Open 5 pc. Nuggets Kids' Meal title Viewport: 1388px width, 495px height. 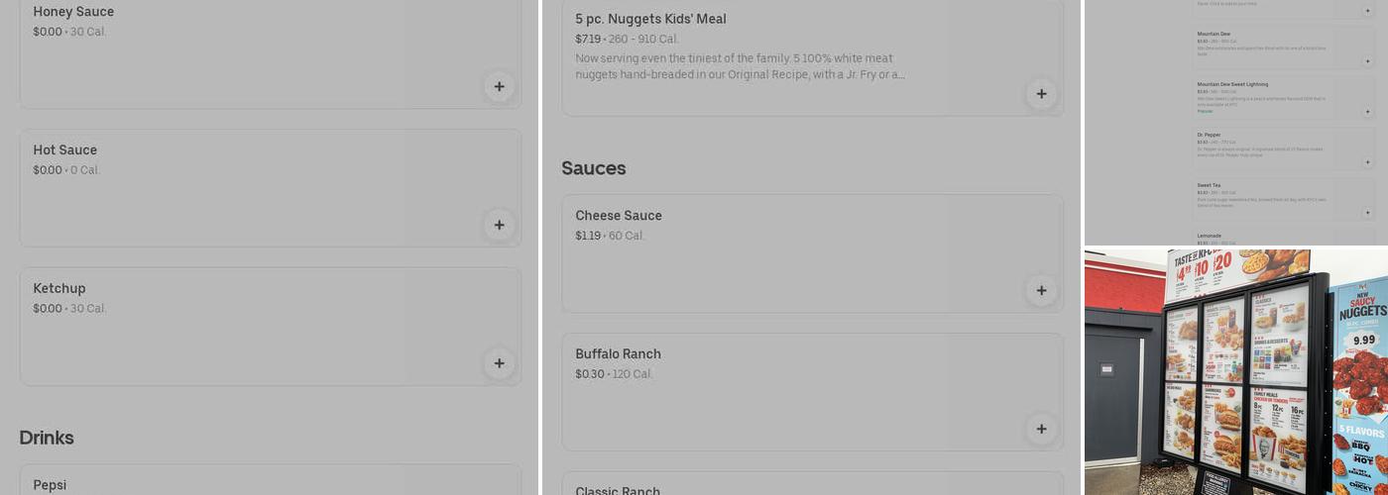(x=650, y=19)
